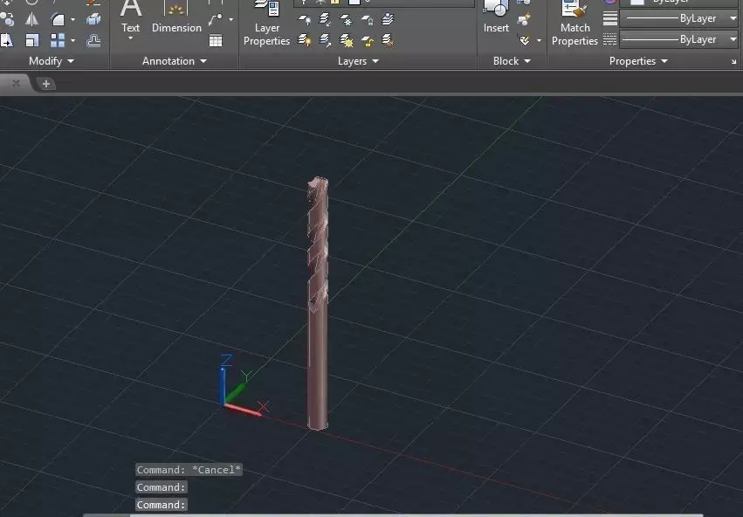This screenshot has width=743, height=517.
Task: Insert a Table from the Annotation panel
Action: (x=215, y=40)
